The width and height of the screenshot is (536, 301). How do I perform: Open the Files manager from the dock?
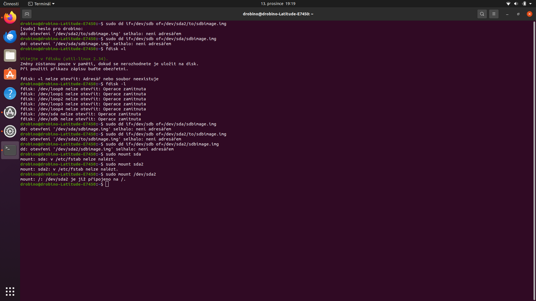tap(10, 55)
